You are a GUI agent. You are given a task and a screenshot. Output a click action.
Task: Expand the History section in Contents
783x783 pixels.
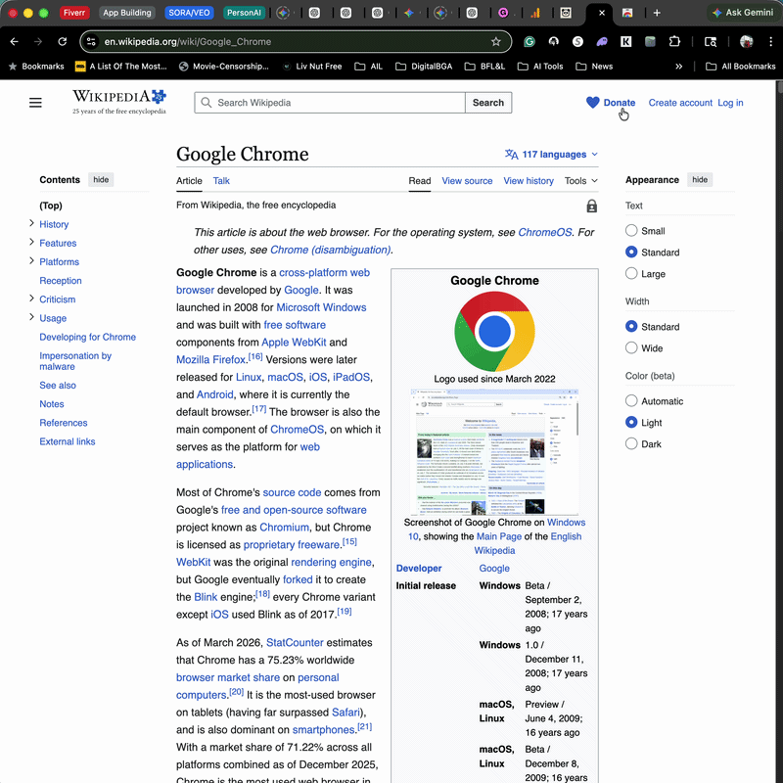(31, 223)
